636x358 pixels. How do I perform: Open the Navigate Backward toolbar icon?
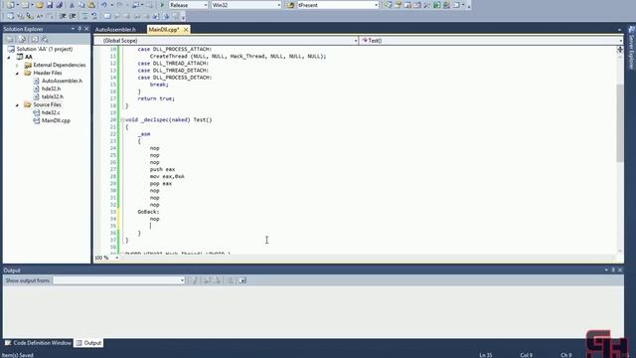135,5
